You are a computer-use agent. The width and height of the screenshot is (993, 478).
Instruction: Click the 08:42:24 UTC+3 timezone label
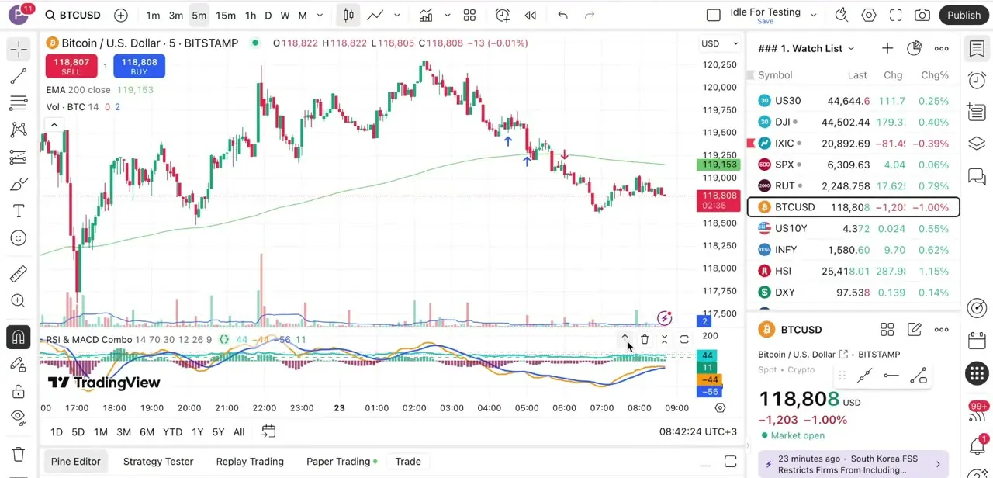tap(698, 431)
